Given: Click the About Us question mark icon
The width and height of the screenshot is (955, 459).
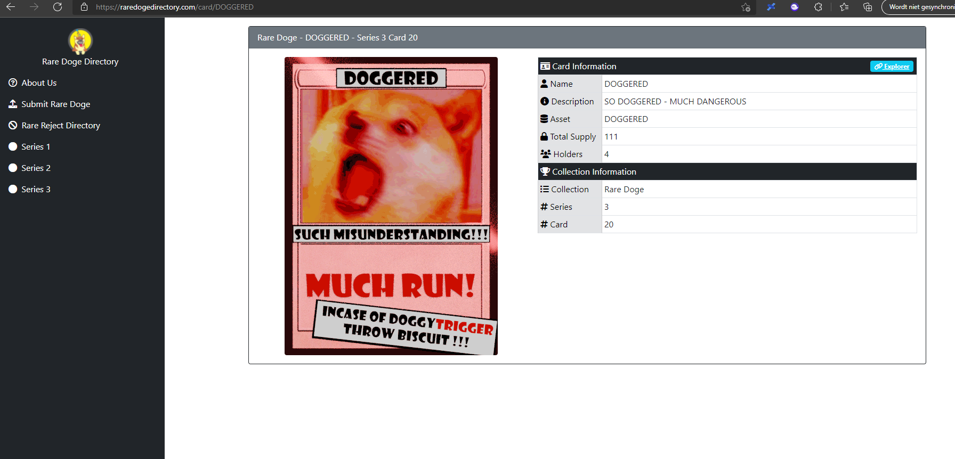Looking at the screenshot, I should tap(13, 83).
